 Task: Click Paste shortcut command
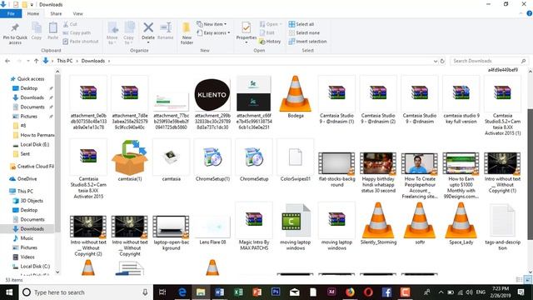(x=81, y=41)
